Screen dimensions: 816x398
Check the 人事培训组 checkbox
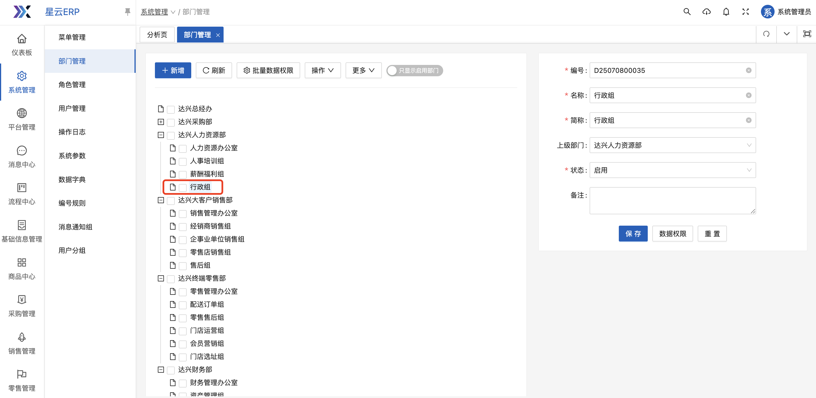(183, 162)
